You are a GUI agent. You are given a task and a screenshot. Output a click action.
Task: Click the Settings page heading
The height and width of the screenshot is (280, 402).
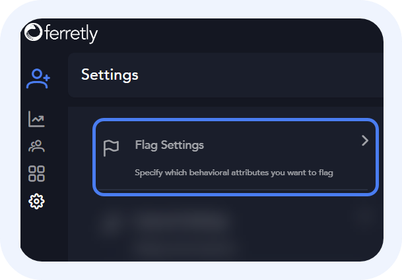(x=110, y=75)
